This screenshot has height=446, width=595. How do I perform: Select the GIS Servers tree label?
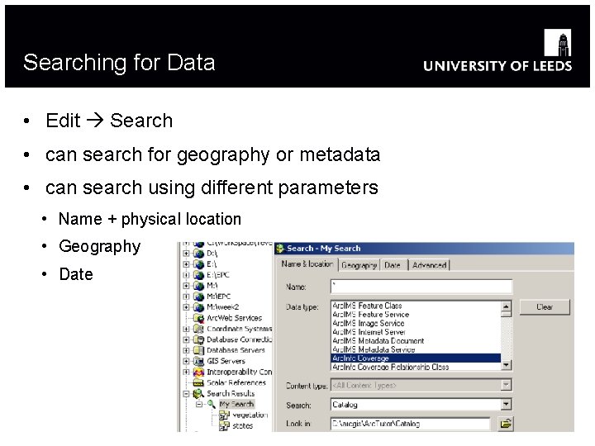pos(226,361)
